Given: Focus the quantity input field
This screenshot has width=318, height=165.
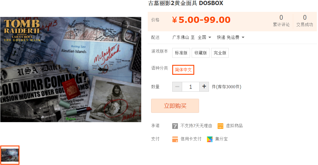Looking at the screenshot, I should click(x=191, y=87).
